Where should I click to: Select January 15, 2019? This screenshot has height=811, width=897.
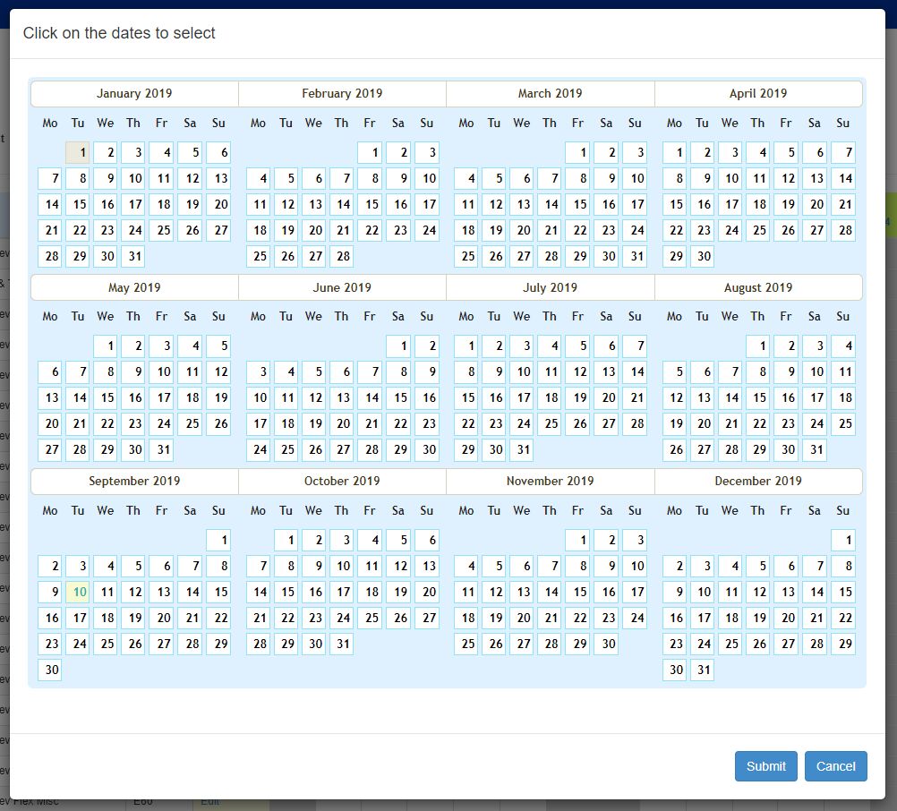pyautogui.click(x=78, y=204)
